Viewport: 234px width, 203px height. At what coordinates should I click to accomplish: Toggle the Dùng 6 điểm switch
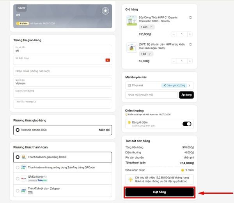click(186, 124)
